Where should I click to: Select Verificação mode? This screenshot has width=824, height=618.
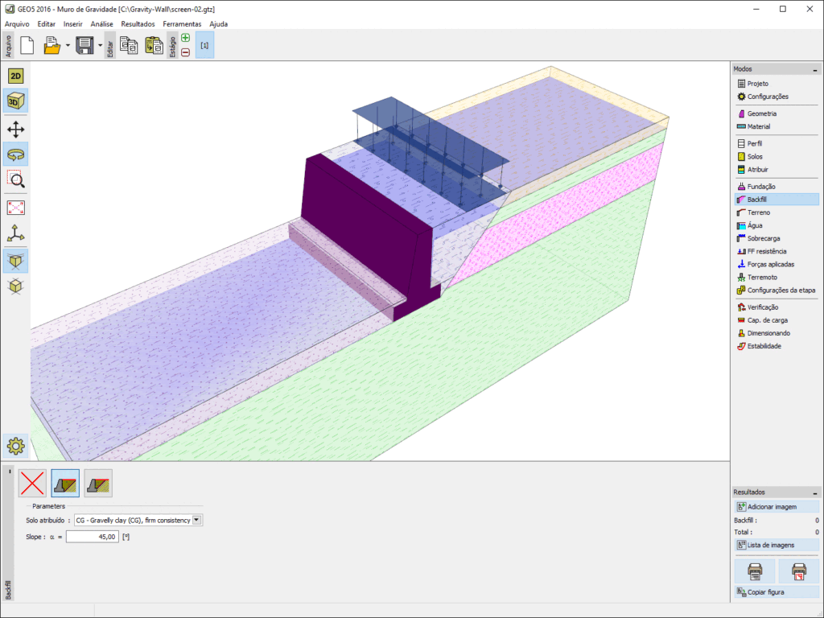pos(777,307)
